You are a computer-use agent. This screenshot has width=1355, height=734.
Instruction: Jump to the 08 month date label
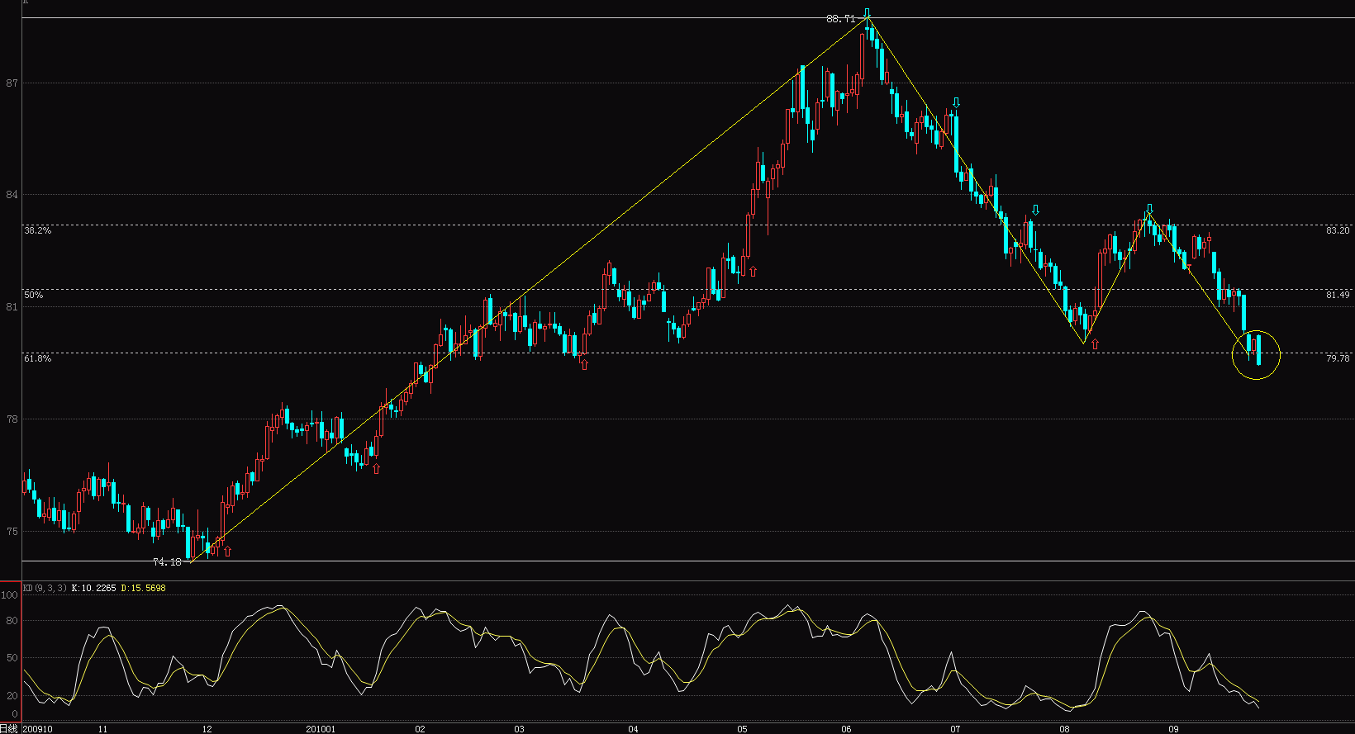(1064, 729)
